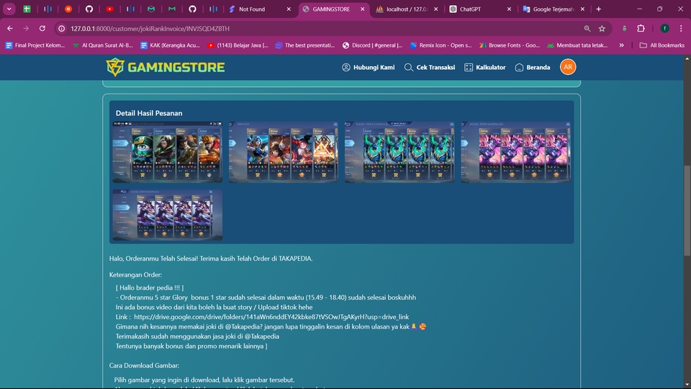The image size is (691, 389).
Task: View site information icon in address bar
Action: (62, 28)
